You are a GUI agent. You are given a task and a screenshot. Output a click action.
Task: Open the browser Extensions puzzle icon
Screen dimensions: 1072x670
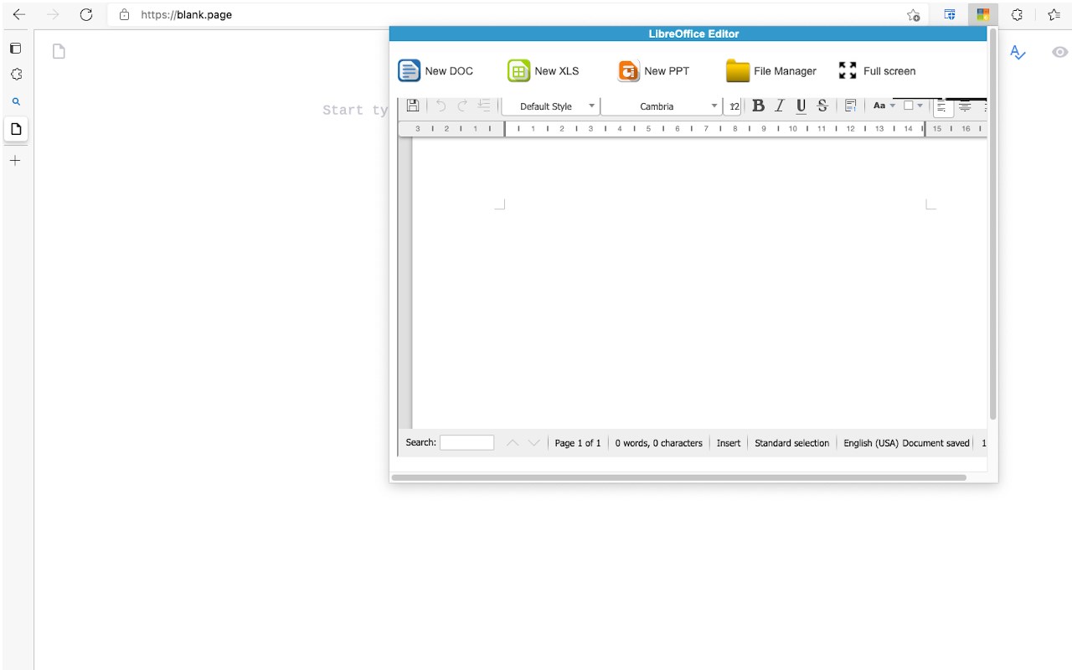click(1017, 14)
